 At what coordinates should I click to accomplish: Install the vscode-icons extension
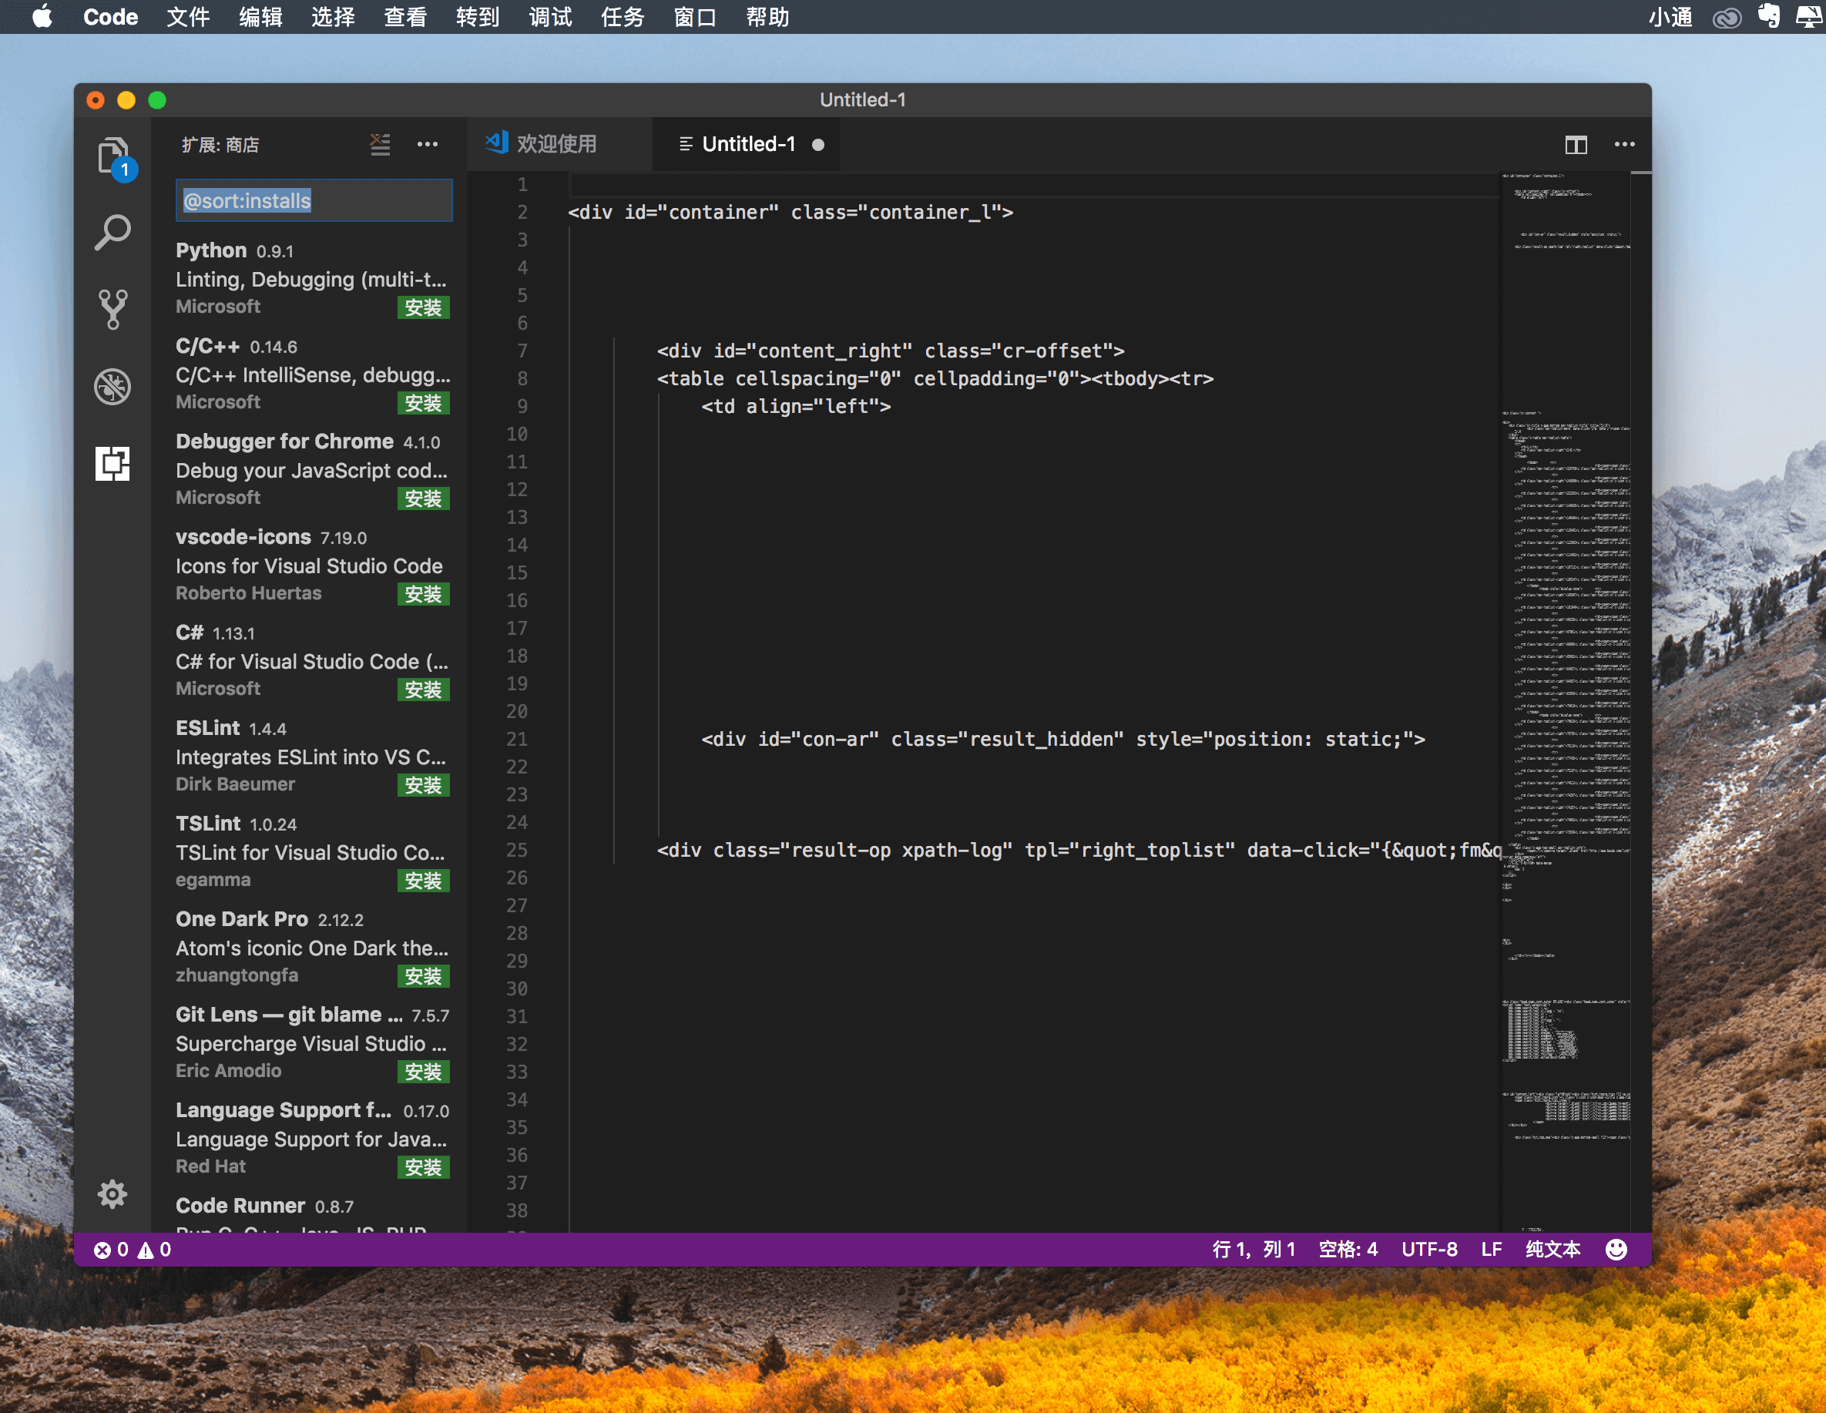(x=423, y=595)
